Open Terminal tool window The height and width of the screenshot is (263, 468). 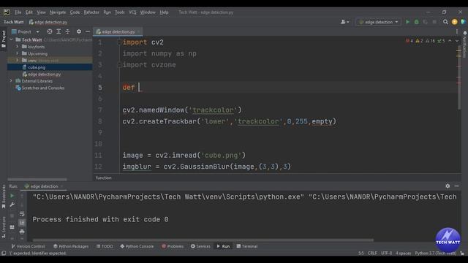tap(247, 246)
